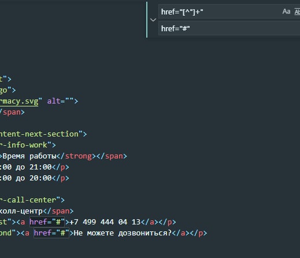
Task: Open the underlined macy.svg path link
Action: pyautogui.click(x=19, y=101)
